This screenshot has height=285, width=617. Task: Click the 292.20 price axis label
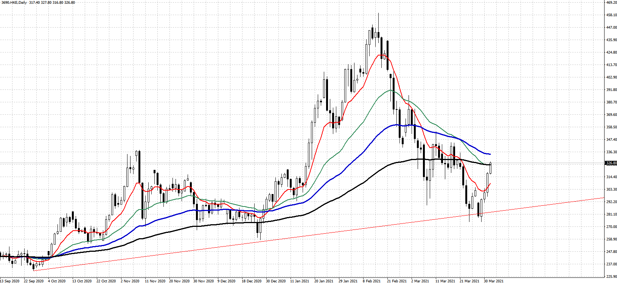[611, 202]
